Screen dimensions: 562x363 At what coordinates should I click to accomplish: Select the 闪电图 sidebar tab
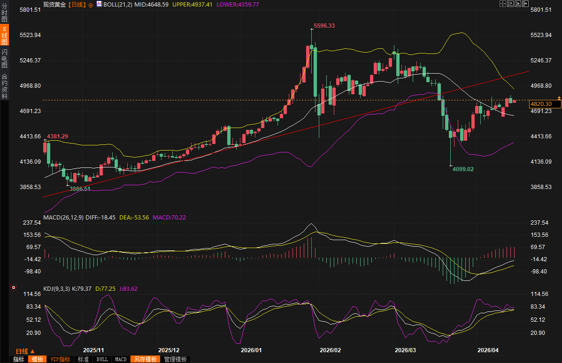pos(4,58)
